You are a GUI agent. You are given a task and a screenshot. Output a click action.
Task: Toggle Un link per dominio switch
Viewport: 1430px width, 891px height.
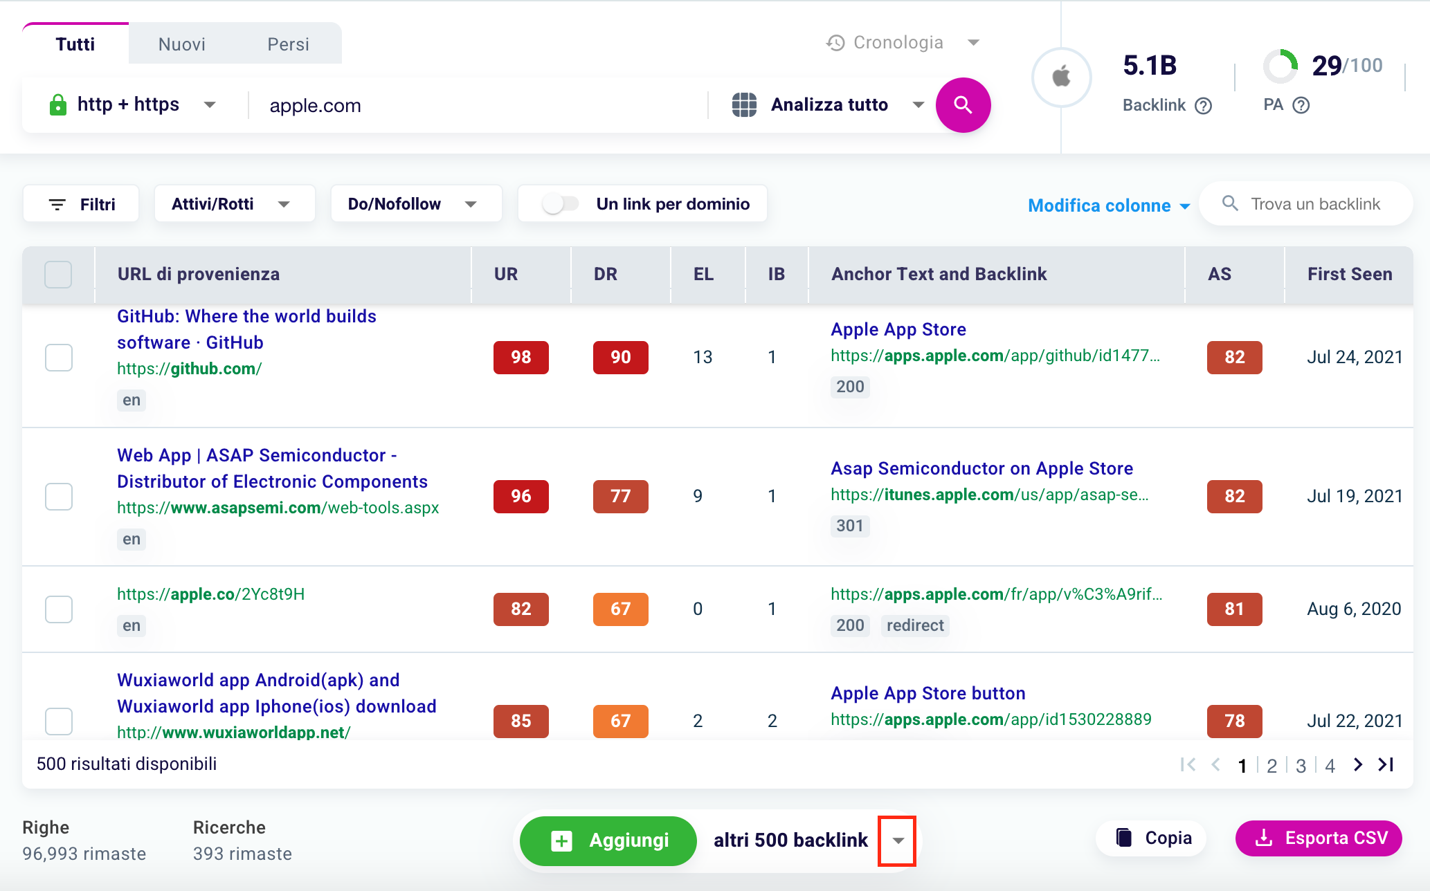(x=560, y=204)
